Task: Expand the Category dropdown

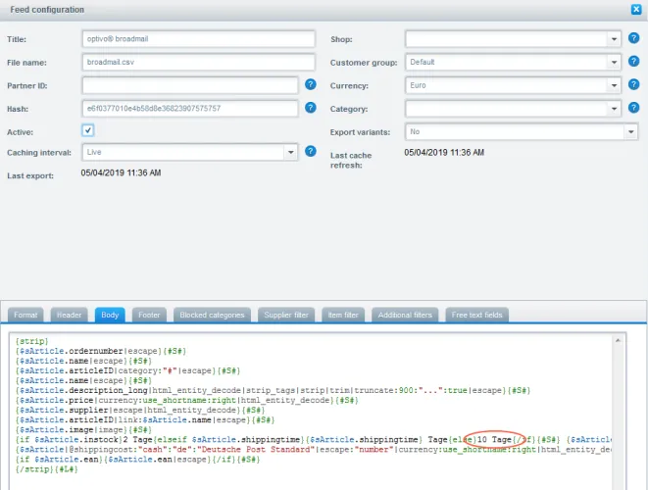Action: (x=614, y=109)
